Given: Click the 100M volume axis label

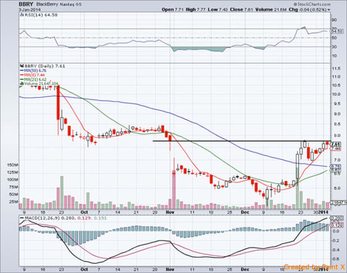Looking at the screenshot, I should 12,180.
